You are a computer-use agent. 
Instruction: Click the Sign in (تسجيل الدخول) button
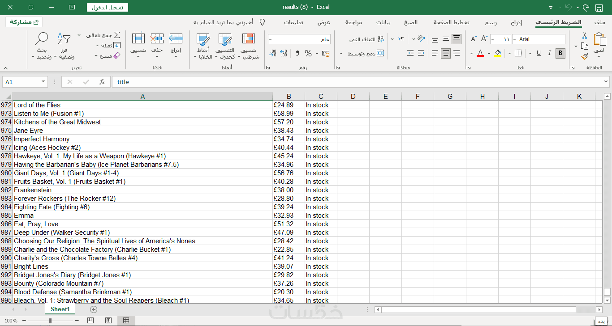click(x=107, y=7)
